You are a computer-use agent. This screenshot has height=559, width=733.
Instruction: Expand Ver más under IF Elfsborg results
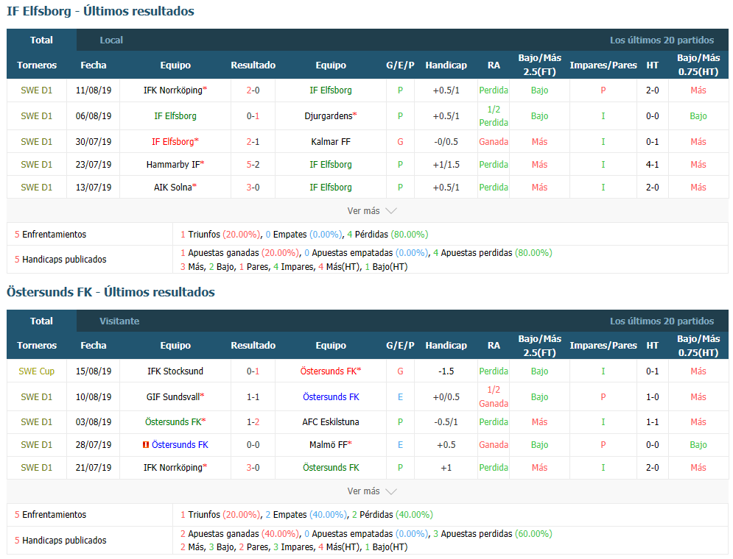coord(371,211)
